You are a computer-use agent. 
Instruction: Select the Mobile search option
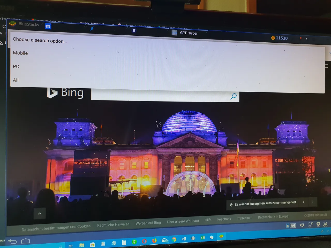click(x=20, y=53)
